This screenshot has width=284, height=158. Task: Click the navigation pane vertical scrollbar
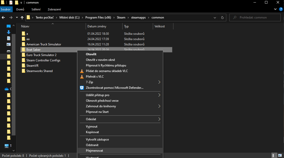13,84
